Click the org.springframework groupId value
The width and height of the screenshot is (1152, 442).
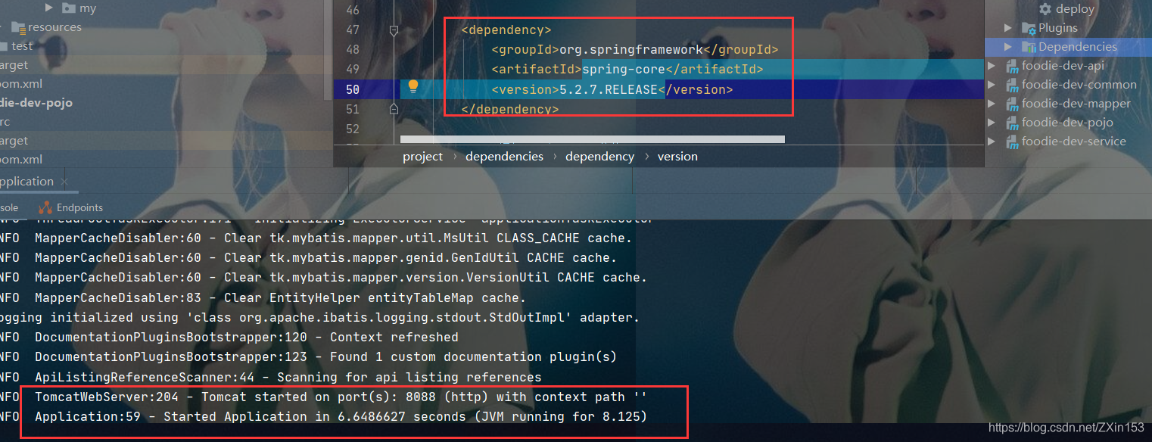point(631,50)
